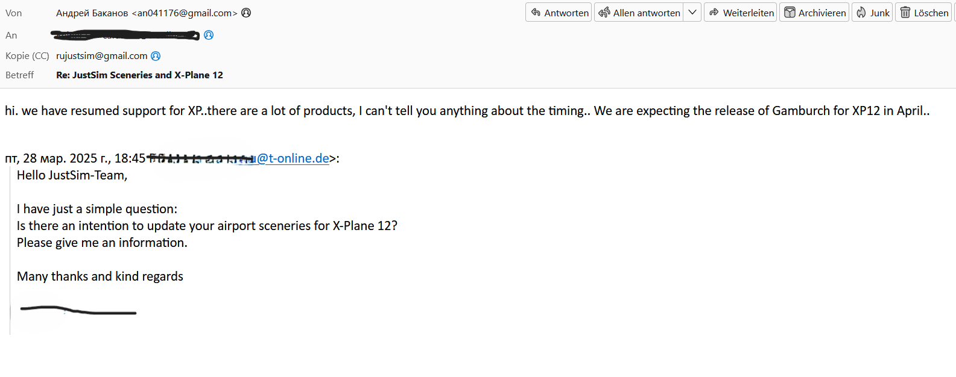Click the CC address rujustsim@gmail.com
This screenshot has height=377, width=956.
click(102, 56)
